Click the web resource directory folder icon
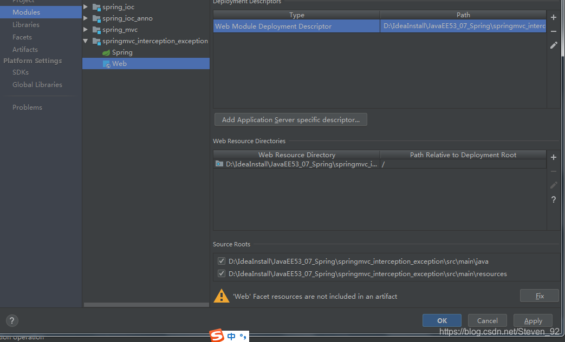Viewport: 565px width, 342px height. tap(219, 164)
